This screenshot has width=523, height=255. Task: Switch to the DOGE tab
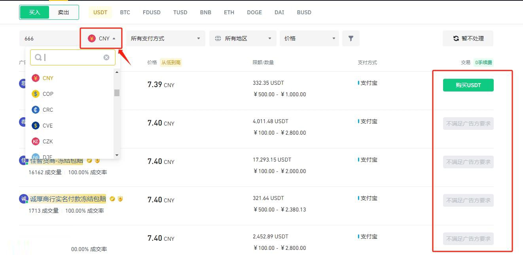point(254,12)
